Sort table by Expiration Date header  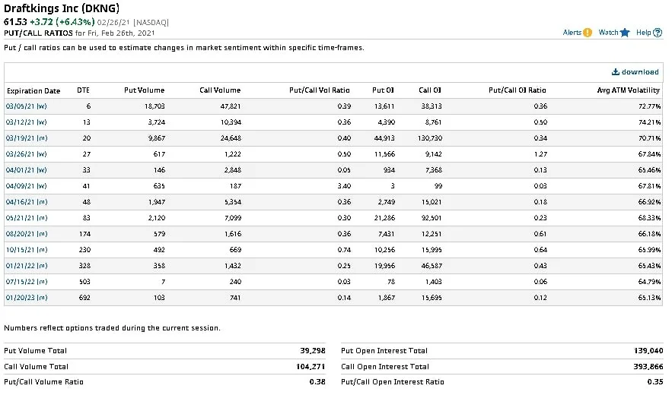(x=33, y=90)
